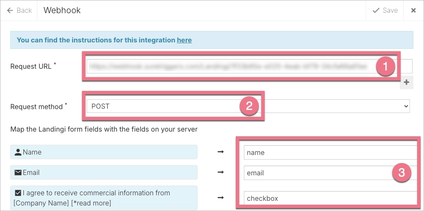Open the integration instructions 'here' link

[184, 40]
